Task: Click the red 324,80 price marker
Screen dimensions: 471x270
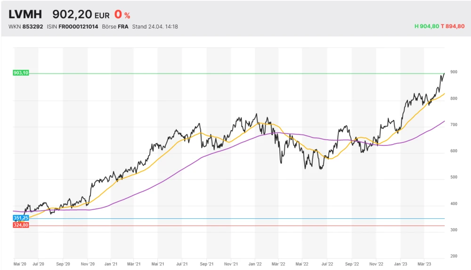Action: click(x=21, y=226)
